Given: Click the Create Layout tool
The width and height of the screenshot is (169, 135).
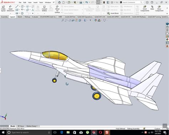Looking at the screenshot, I should (3, 9).
